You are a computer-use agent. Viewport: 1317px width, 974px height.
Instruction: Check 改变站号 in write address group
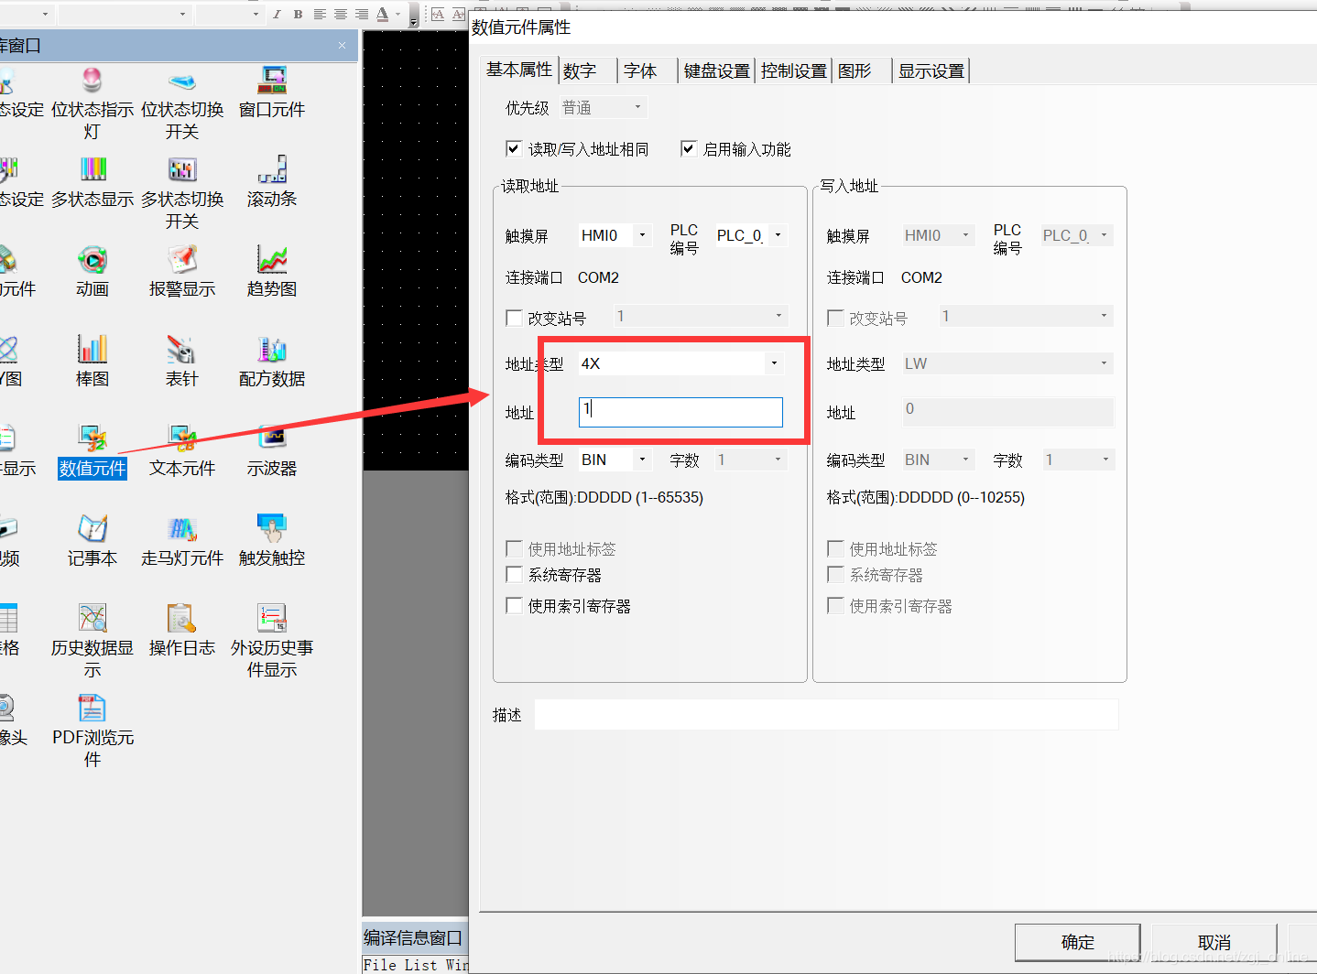point(835,318)
